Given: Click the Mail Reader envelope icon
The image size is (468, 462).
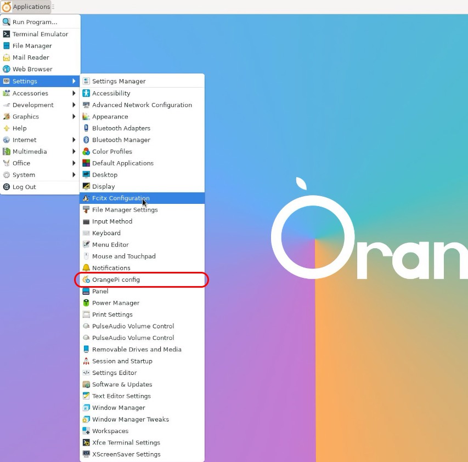Looking at the screenshot, I should click(x=6, y=57).
